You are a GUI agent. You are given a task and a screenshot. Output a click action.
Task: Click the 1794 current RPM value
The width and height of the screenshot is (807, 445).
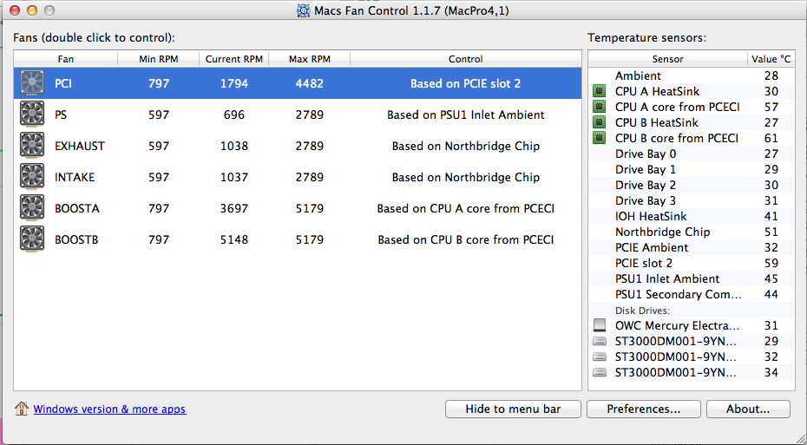point(234,83)
